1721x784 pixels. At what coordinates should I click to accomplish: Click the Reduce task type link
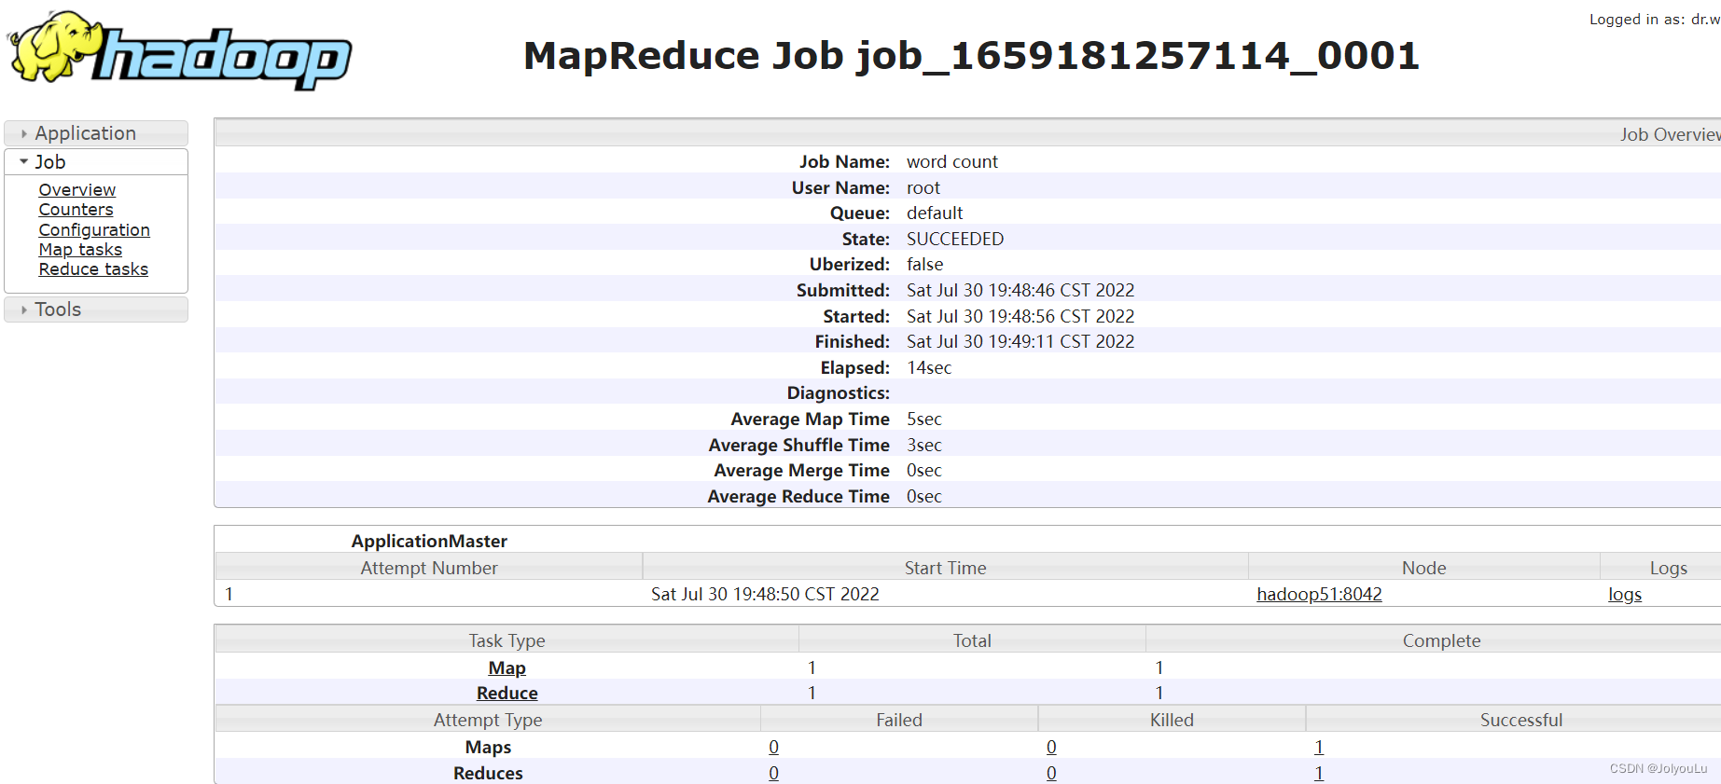(x=507, y=694)
